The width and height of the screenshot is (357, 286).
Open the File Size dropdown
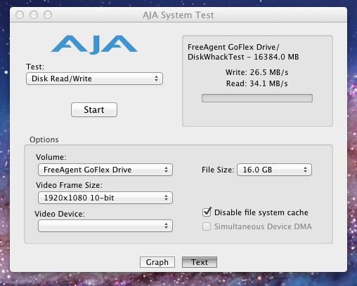pyautogui.click(x=274, y=170)
